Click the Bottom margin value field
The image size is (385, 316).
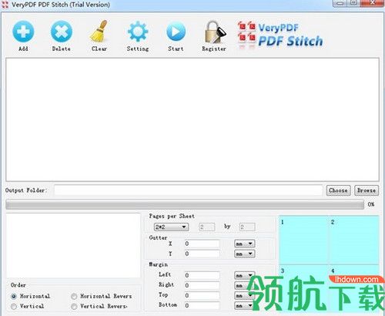point(202,305)
